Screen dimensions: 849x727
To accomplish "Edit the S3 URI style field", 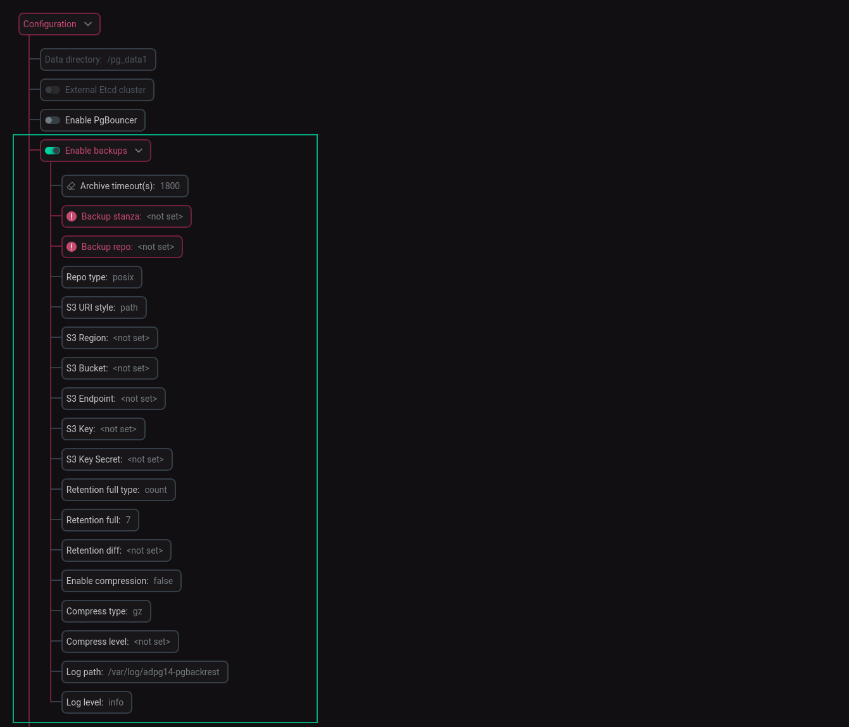I will coord(104,308).
